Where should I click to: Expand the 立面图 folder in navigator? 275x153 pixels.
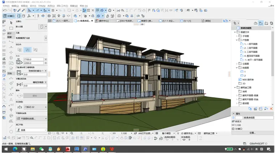pyautogui.click(x=237, y=64)
